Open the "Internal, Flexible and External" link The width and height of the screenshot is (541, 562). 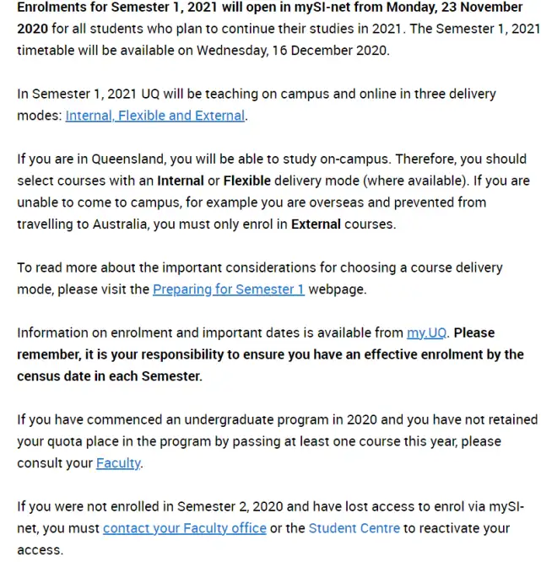coord(155,116)
